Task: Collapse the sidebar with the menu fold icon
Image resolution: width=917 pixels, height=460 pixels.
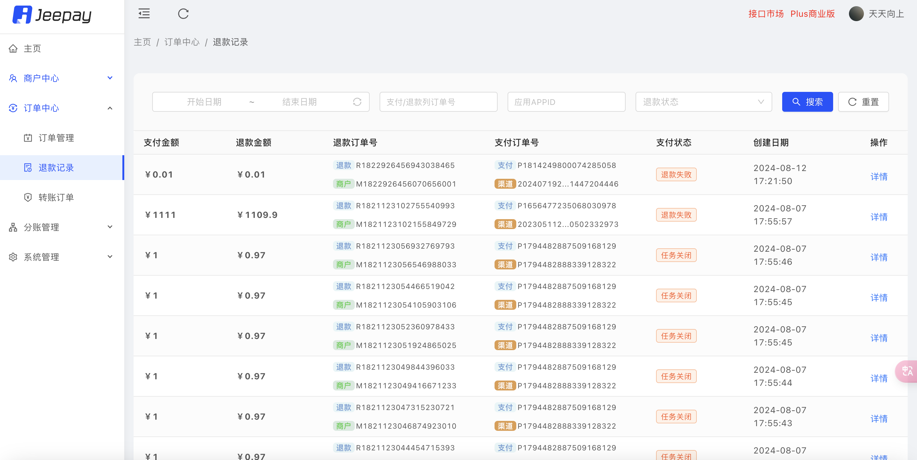Action: point(144,14)
